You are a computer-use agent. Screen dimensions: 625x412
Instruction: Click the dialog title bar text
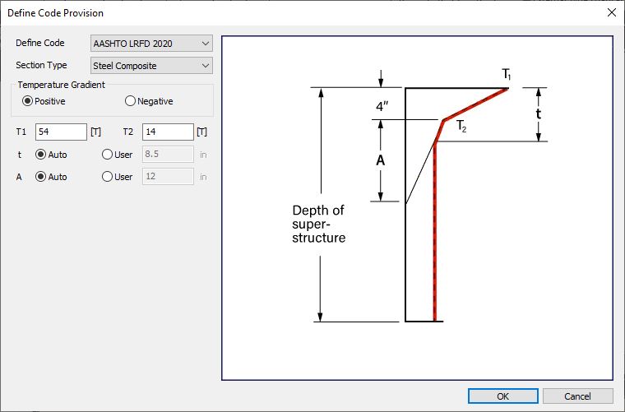(55, 13)
